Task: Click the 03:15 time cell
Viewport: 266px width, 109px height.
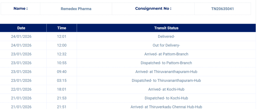Action: click(62, 80)
